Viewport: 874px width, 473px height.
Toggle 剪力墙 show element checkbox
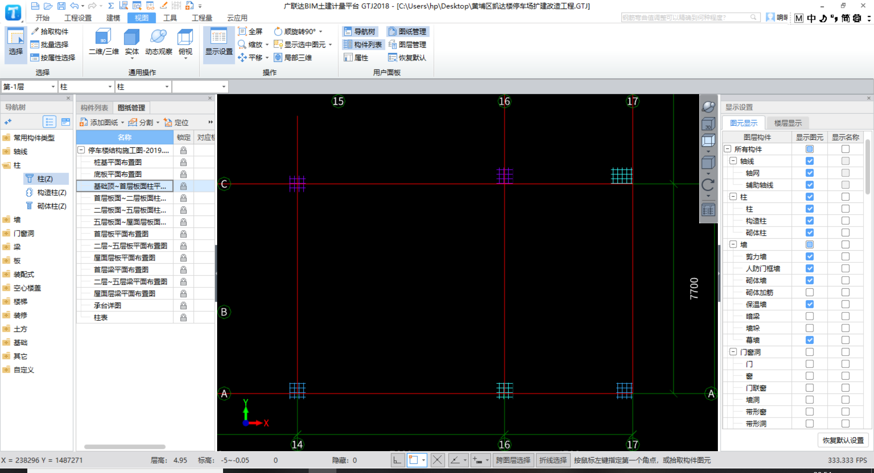pos(809,257)
